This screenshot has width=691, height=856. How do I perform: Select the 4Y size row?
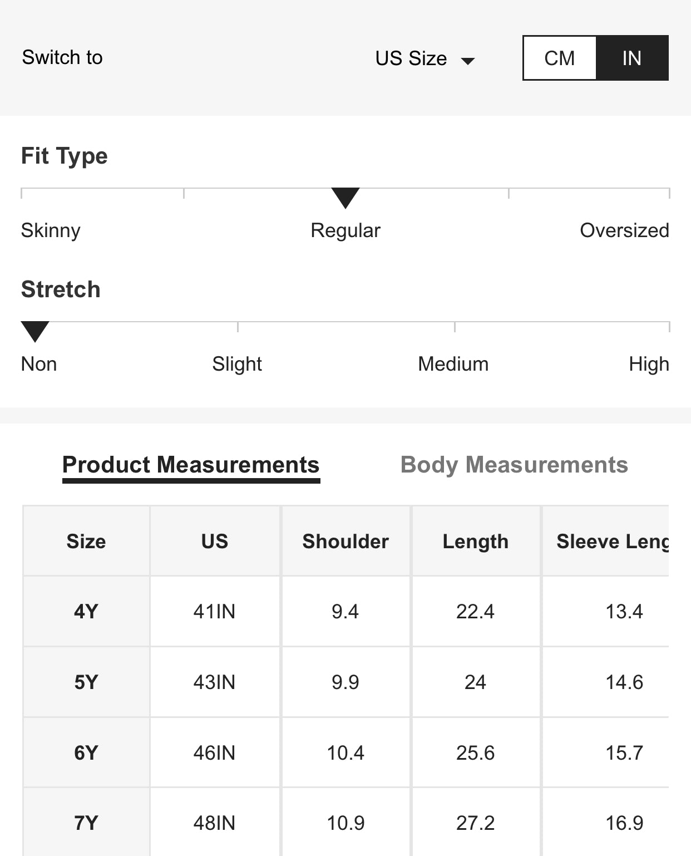point(345,611)
